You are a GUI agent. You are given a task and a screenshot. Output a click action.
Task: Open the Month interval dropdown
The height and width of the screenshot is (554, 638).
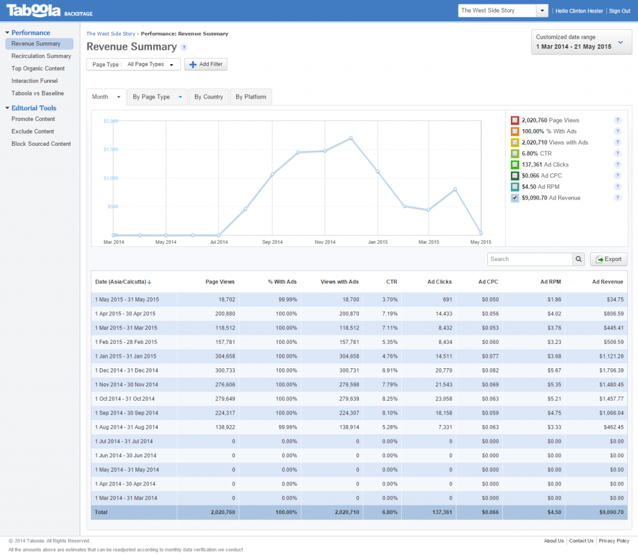(x=106, y=97)
